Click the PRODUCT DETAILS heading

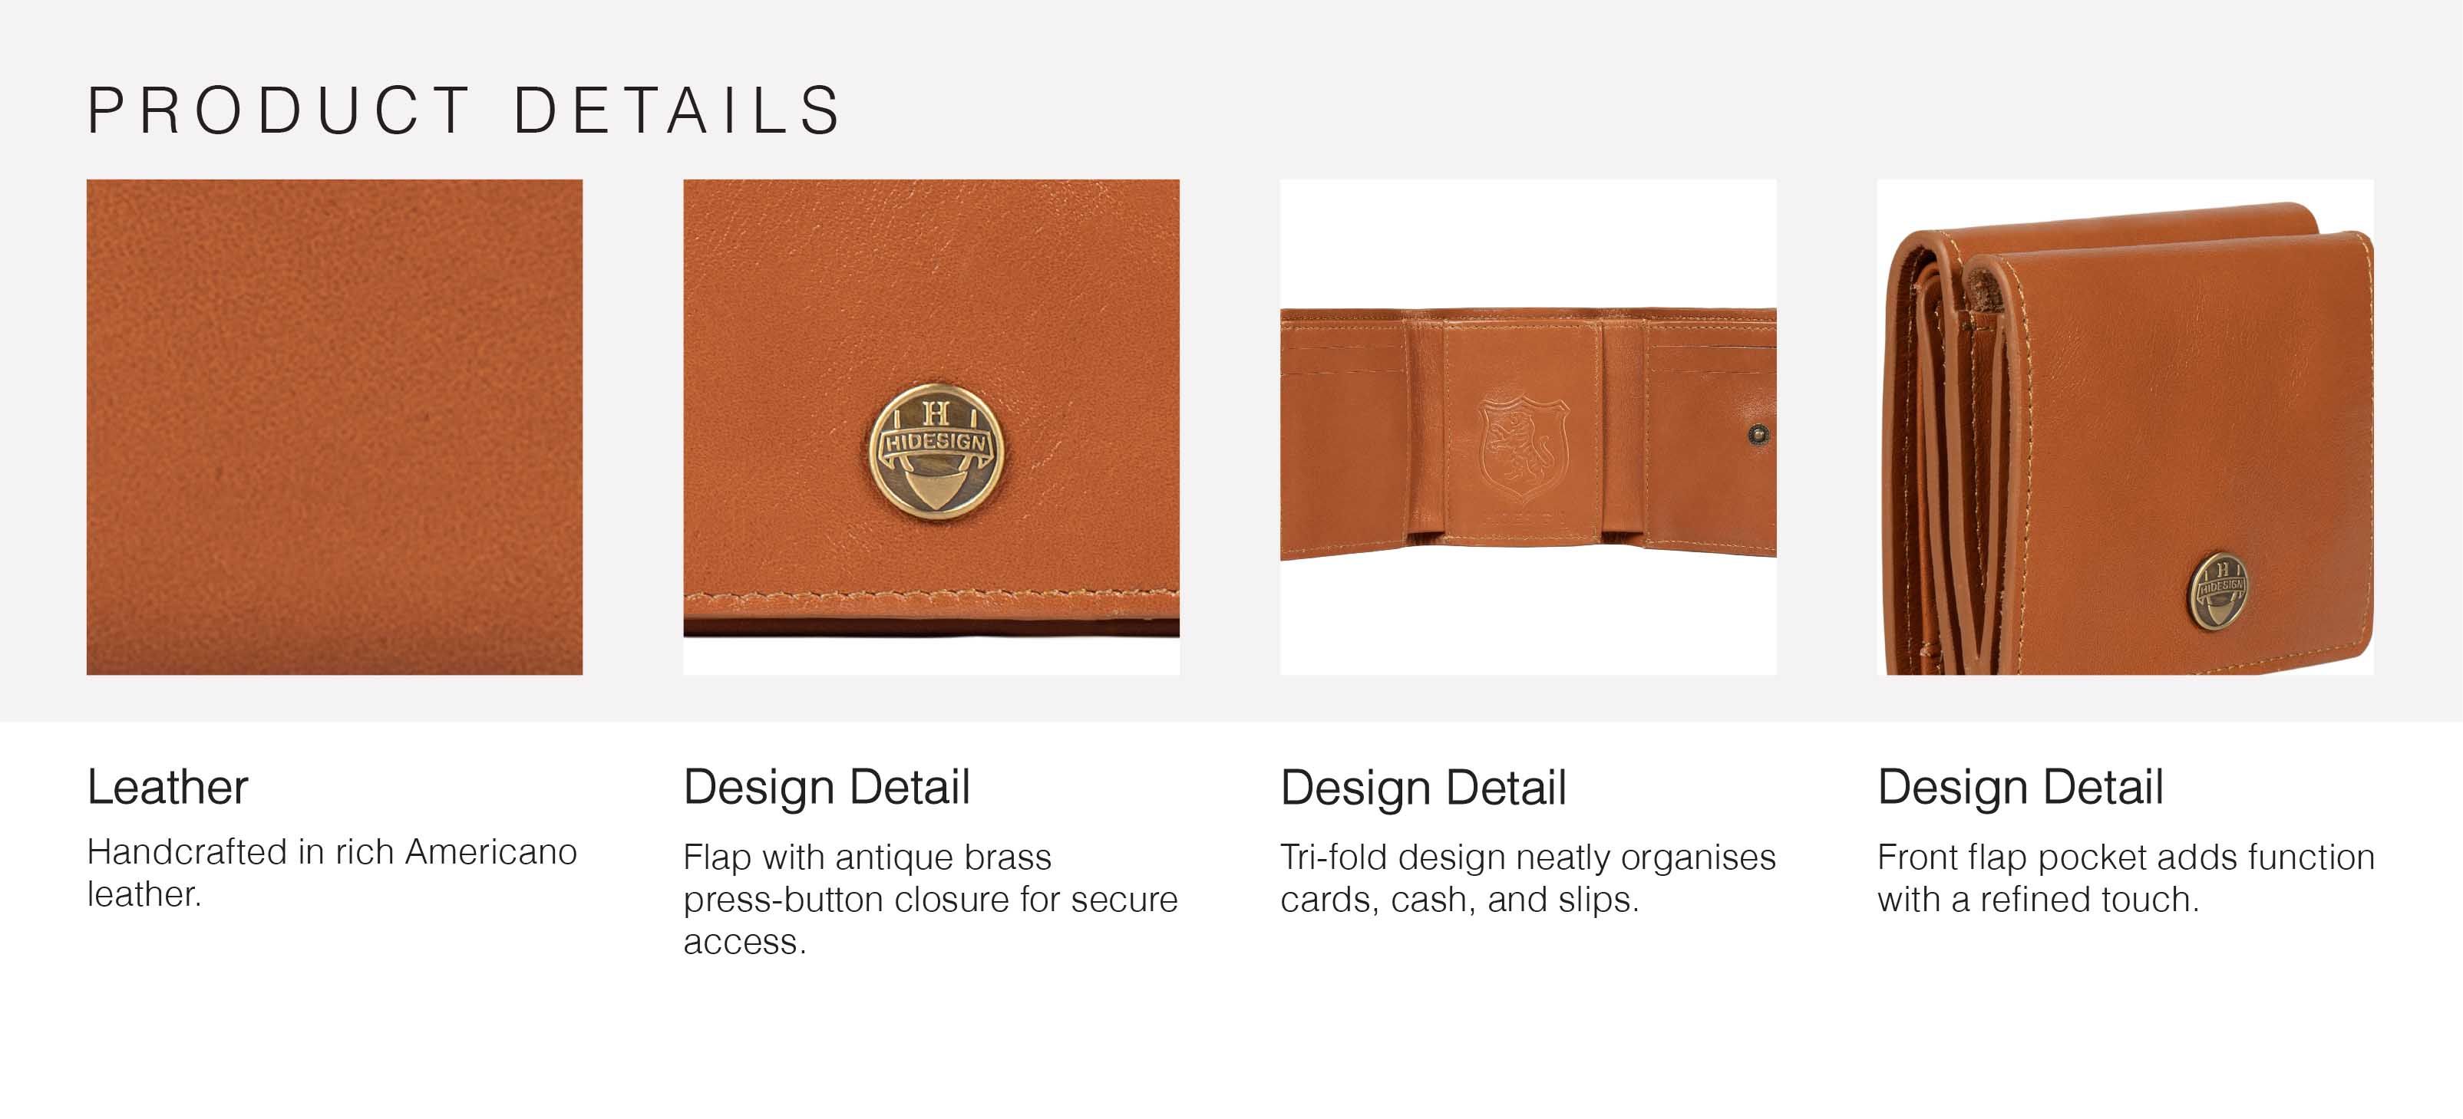(x=464, y=111)
